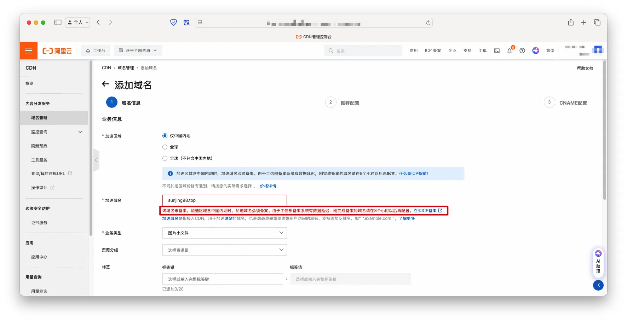The image size is (627, 322).
Task: Click the 加速域名 input field
Action: click(224, 200)
